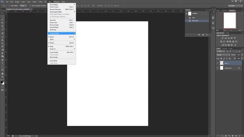
Task: Add a Curves adjustment
Action: [229, 38]
